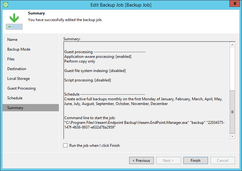The height and width of the screenshot is (171, 242).
Task: Close the Edit Backup Job dialog
Action: point(234,4)
